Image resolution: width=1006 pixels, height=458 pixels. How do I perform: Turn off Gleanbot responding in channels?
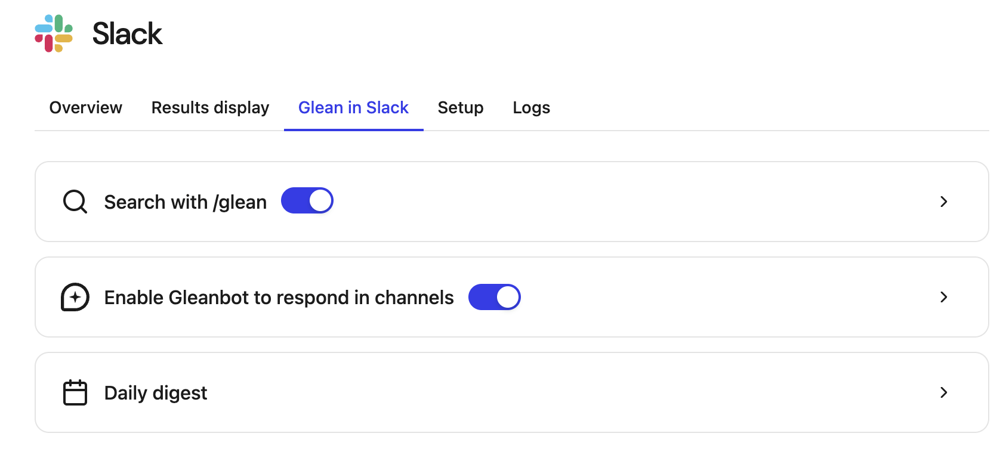pyautogui.click(x=494, y=297)
